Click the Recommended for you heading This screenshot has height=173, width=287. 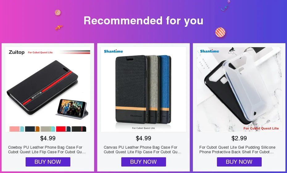click(143, 20)
